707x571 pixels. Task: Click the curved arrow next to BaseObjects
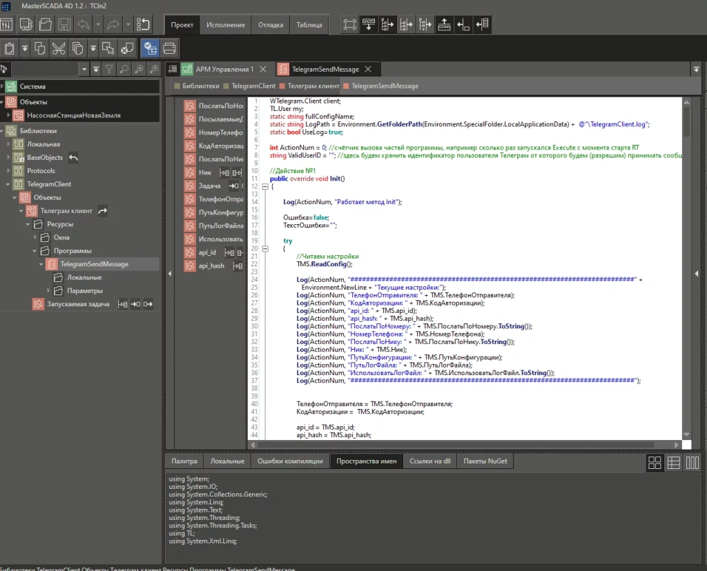click(73, 158)
